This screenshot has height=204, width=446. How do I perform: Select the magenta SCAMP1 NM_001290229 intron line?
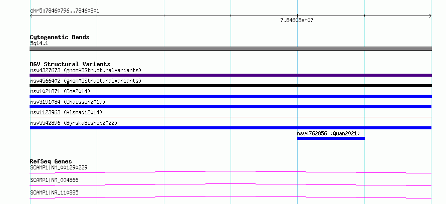[x=231, y=172]
